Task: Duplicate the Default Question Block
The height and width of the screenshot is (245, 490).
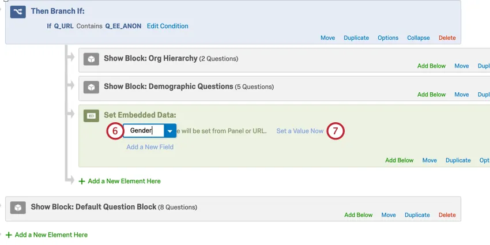Action: tap(417, 215)
